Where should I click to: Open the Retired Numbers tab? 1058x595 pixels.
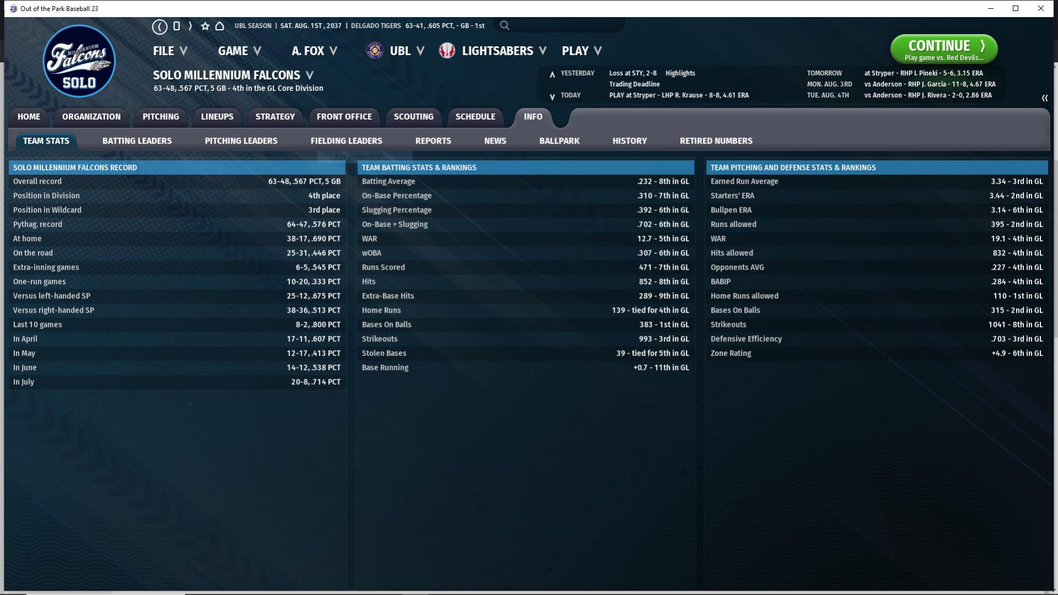[x=716, y=141]
